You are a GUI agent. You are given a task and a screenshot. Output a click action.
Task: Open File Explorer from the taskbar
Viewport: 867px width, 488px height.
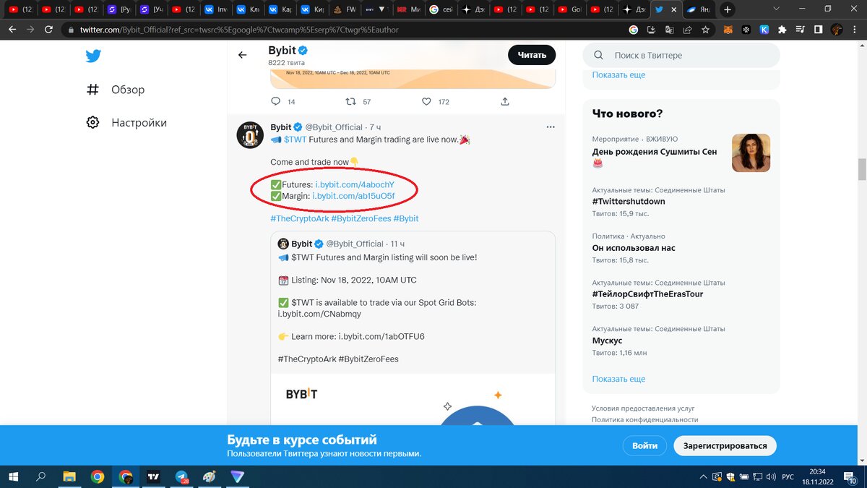pos(69,477)
